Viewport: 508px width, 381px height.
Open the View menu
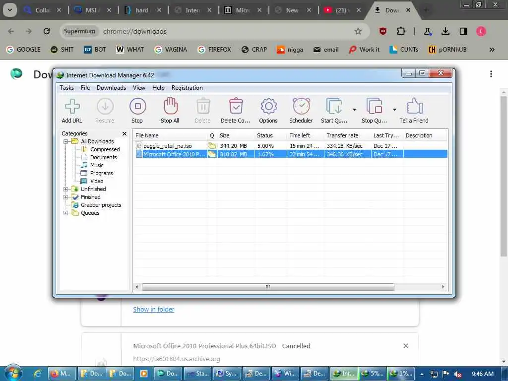tap(139, 88)
